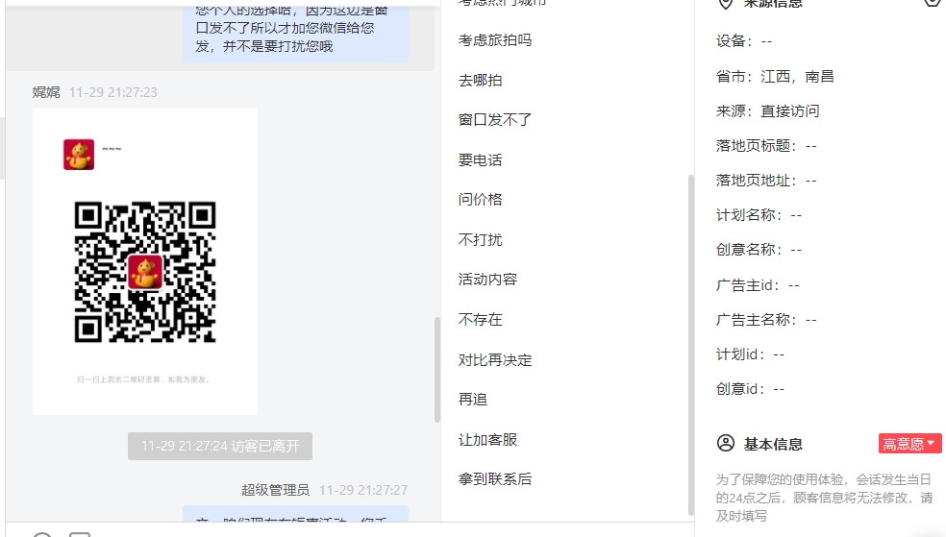The height and width of the screenshot is (537, 946).
Task: Click the 创意id field
Action: [x=751, y=389]
